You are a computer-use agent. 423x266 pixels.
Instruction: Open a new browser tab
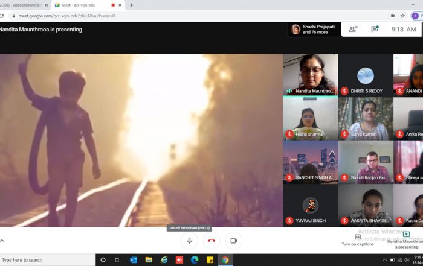point(132,5)
